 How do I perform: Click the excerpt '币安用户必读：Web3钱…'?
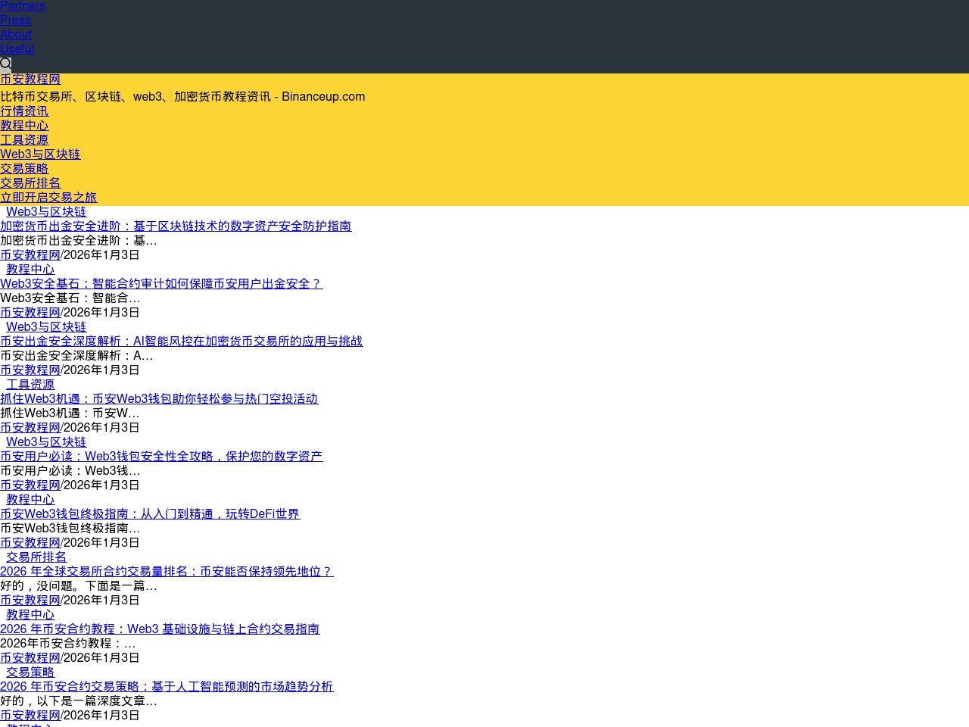click(70, 471)
